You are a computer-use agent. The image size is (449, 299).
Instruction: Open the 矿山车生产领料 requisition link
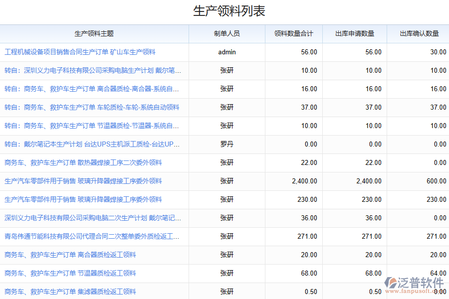tap(80, 52)
